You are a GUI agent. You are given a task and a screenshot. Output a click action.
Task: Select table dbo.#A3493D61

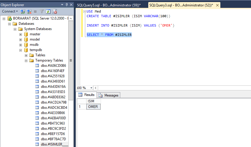tap(53, 81)
